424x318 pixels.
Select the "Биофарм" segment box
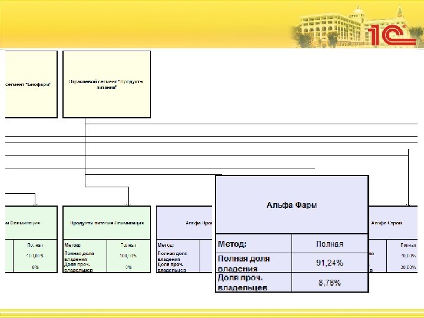click(31, 84)
